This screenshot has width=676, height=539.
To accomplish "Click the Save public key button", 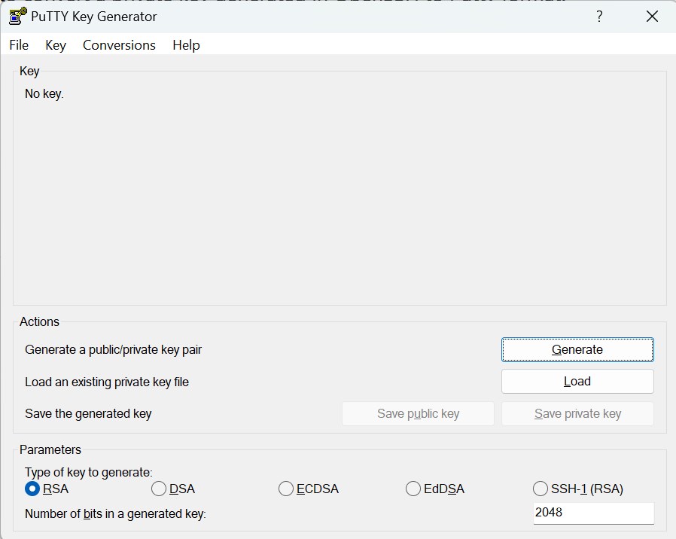I will pyautogui.click(x=418, y=413).
